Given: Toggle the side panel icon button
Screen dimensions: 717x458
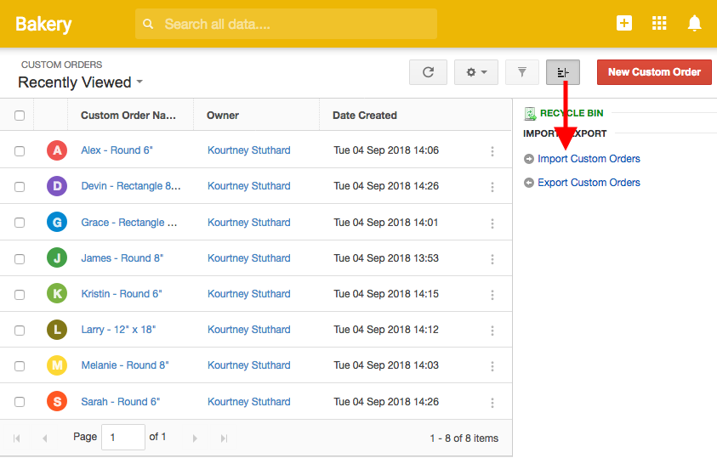Looking at the screenshot, I should click(563, 72).
